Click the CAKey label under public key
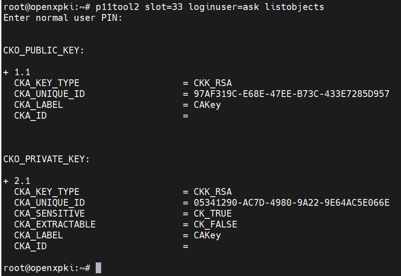Image resolution: width=401 pixels, height=276 pixels. click(207, 105)
